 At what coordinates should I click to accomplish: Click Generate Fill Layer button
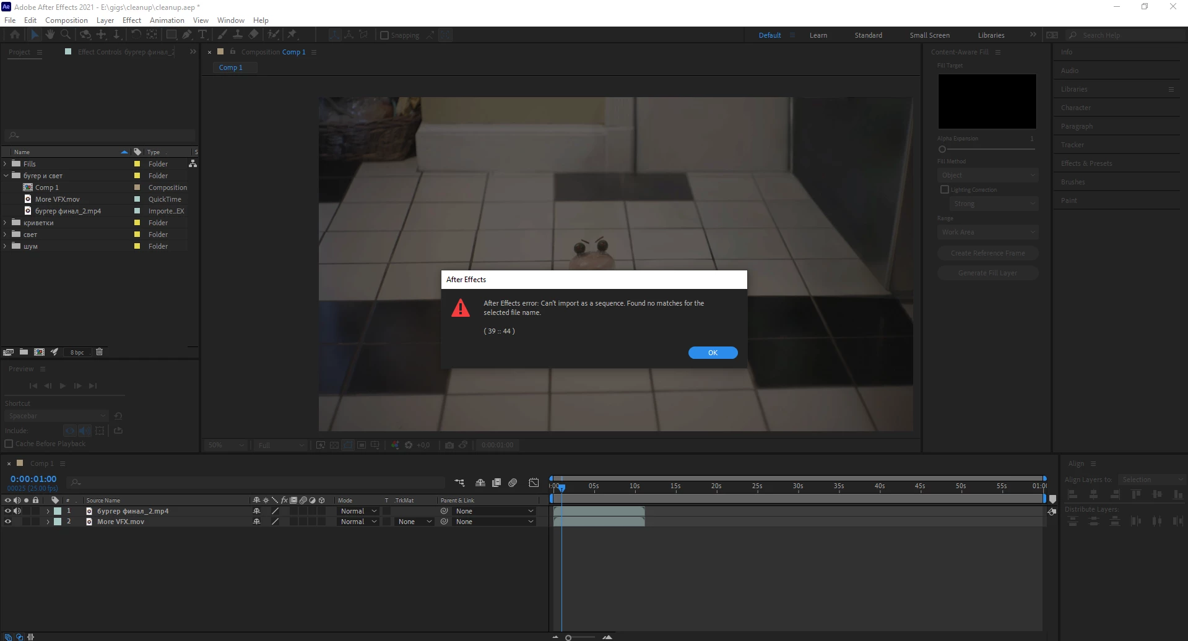(x=987, y=273)
